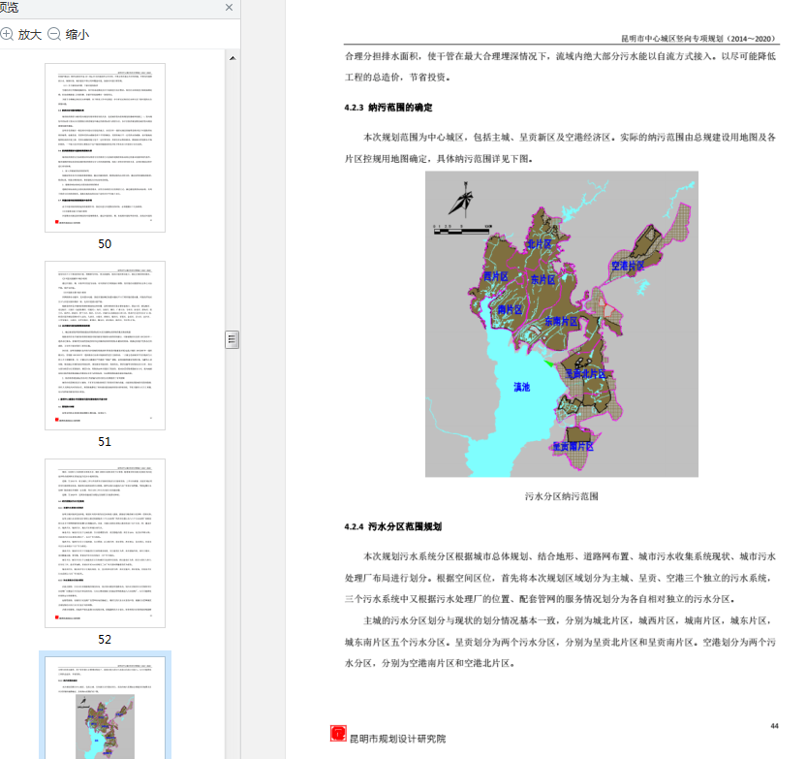Open page 52 thumbnail
The image size is (806, 759).
[105, 543]
